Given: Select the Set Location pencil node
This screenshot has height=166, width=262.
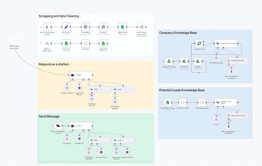Looking at the screenshot, I should (x=66, y=27).
